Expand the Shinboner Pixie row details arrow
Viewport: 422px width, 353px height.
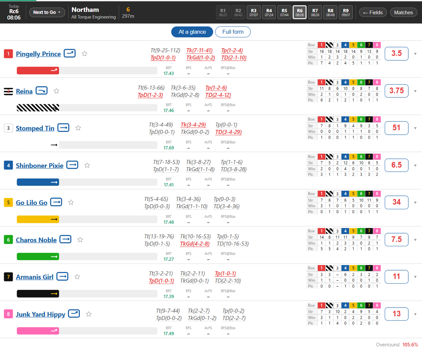click(x=415, y=165)
